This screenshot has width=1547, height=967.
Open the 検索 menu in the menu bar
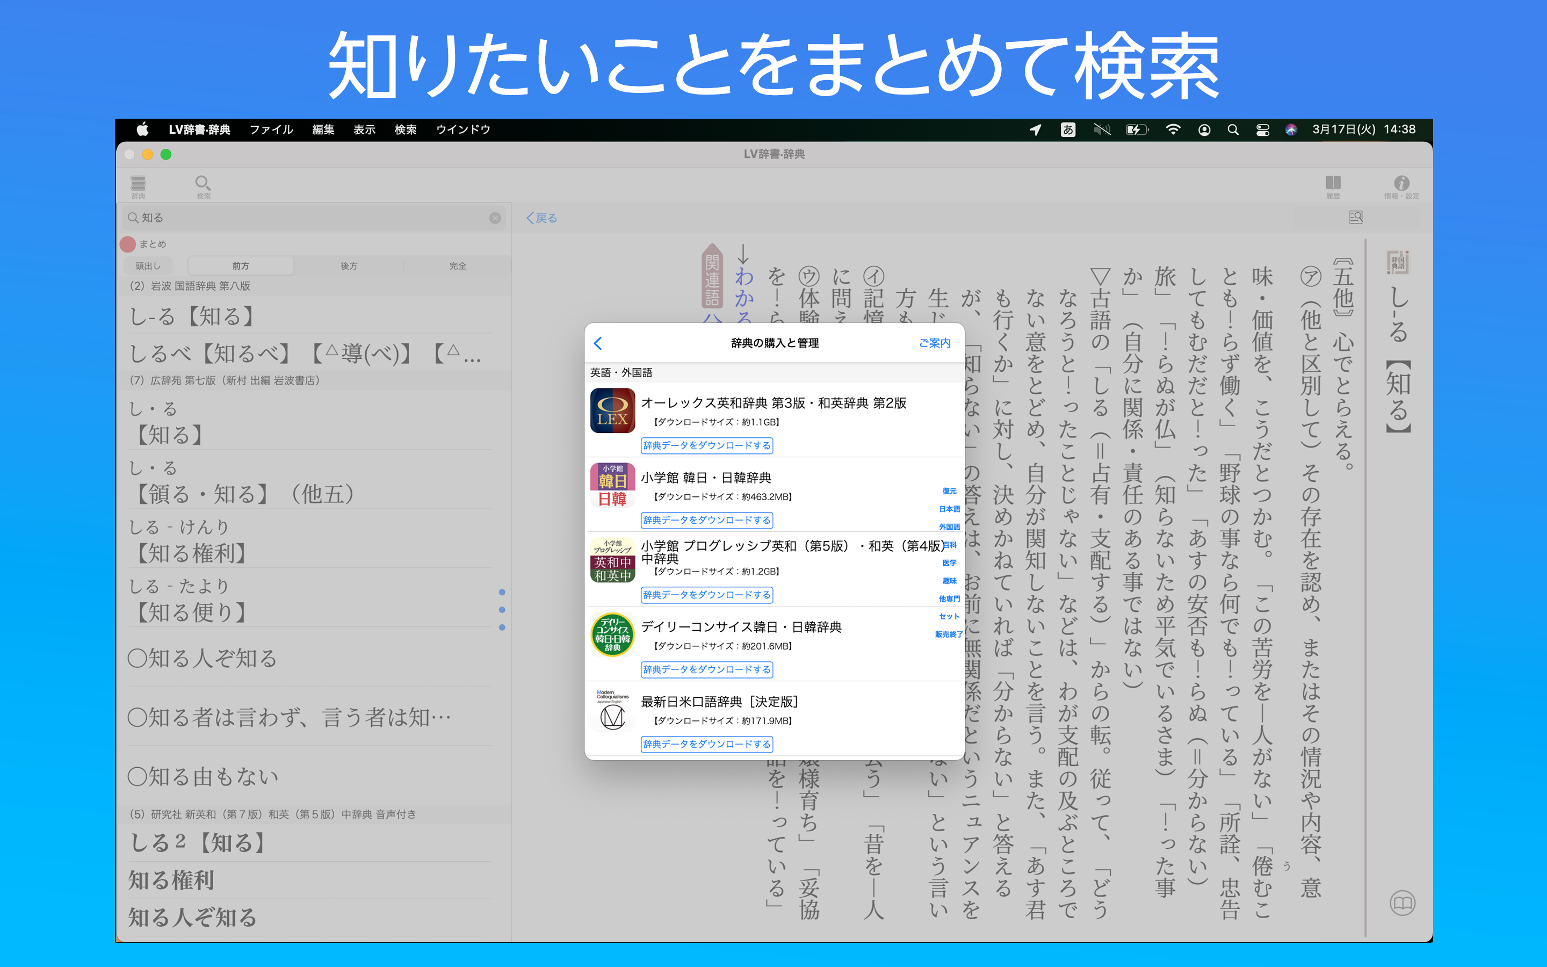tap(406, 129)
